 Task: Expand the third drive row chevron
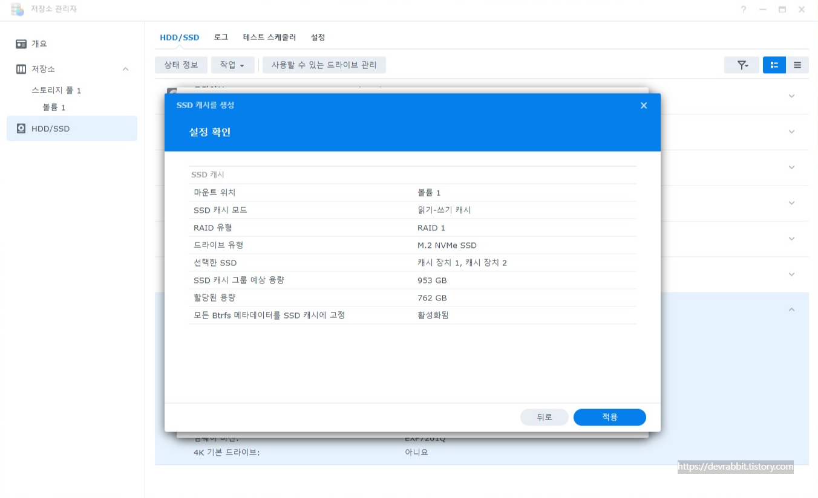pyautogui.click(x=791, y=167)
